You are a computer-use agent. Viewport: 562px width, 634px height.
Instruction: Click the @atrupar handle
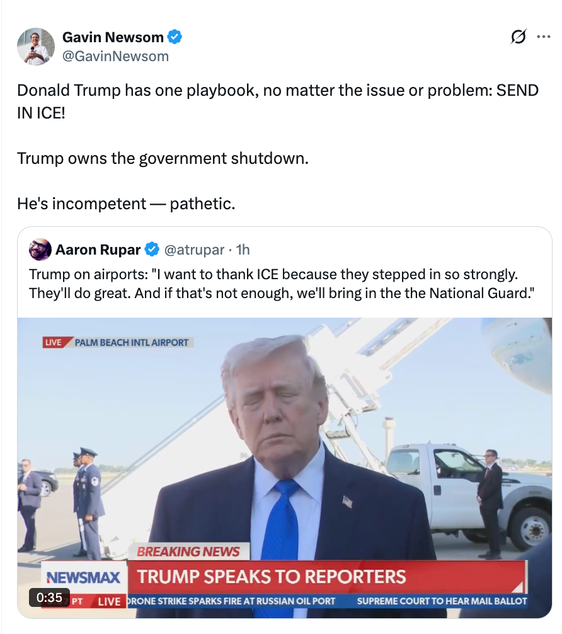pyautogui.click(x=194, y=250)
